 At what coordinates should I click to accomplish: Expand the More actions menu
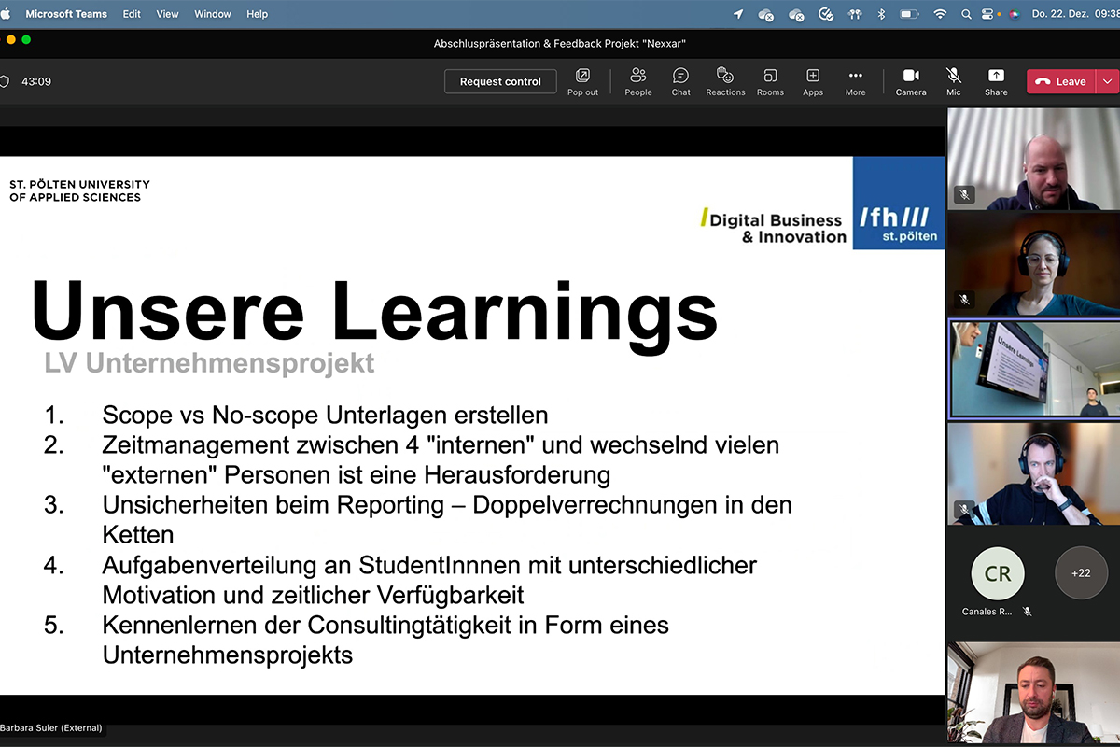coord(855,81)
